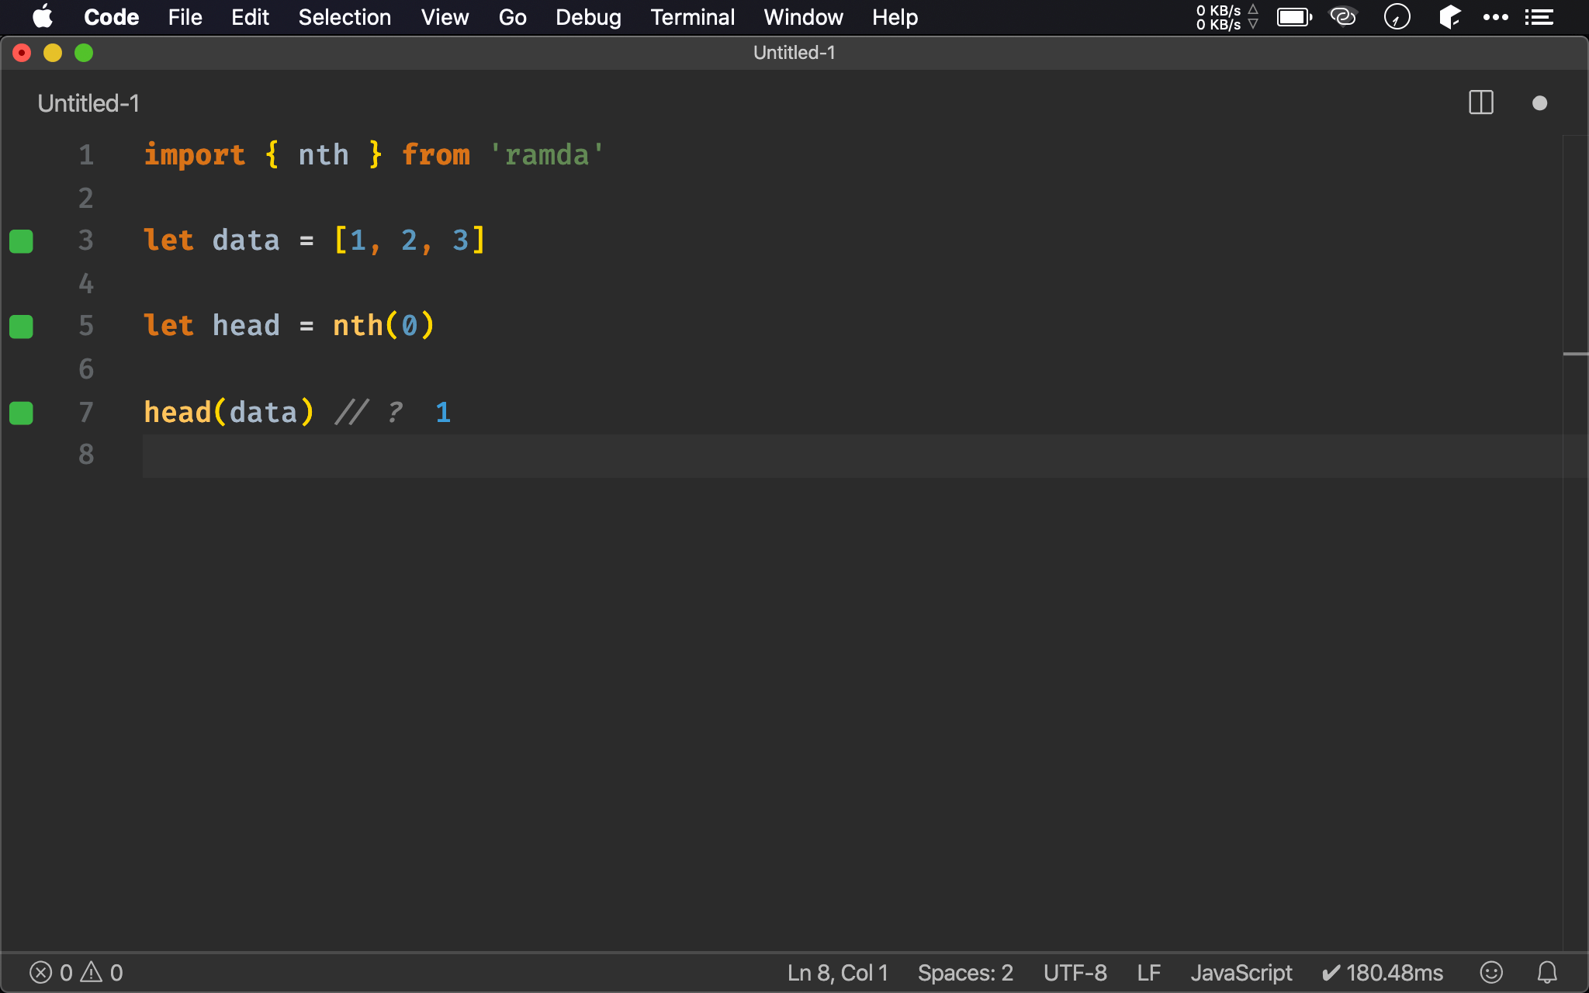Change file encoding UTF-8

pyautogui.click(x=1075, y=973)
